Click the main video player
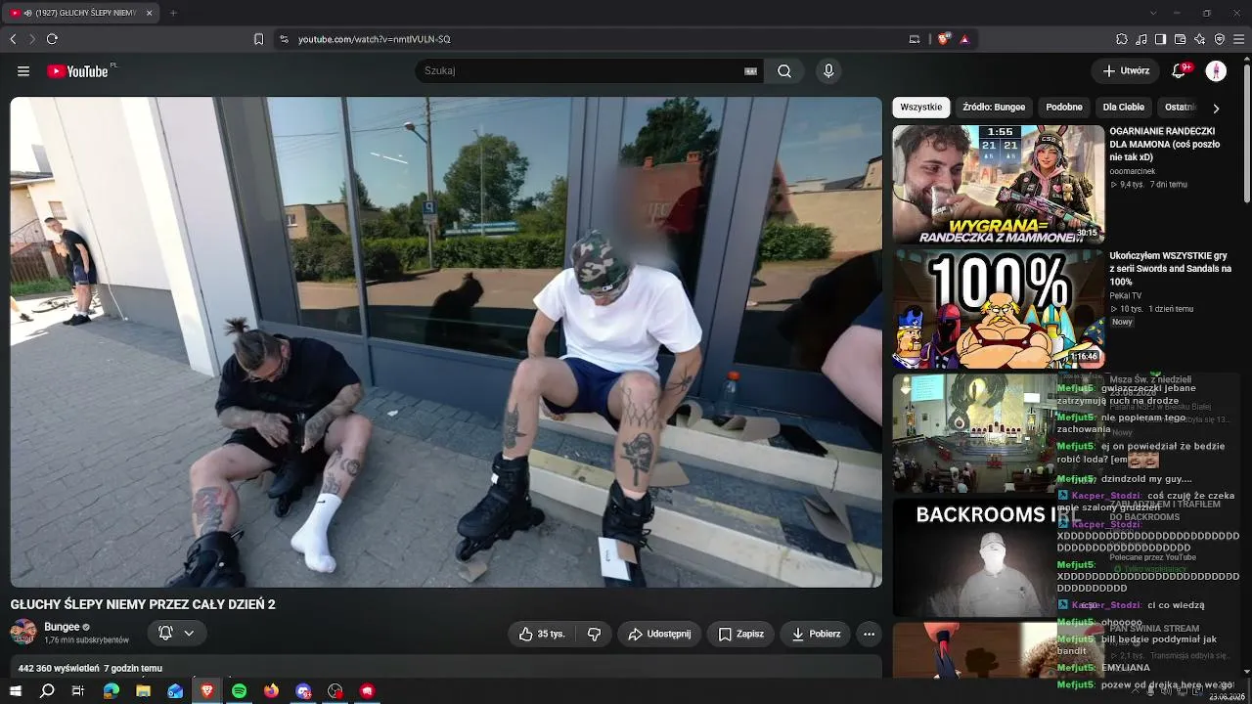Image resolution: width=1252 pixels, height=704 pixels. (446, 342)
